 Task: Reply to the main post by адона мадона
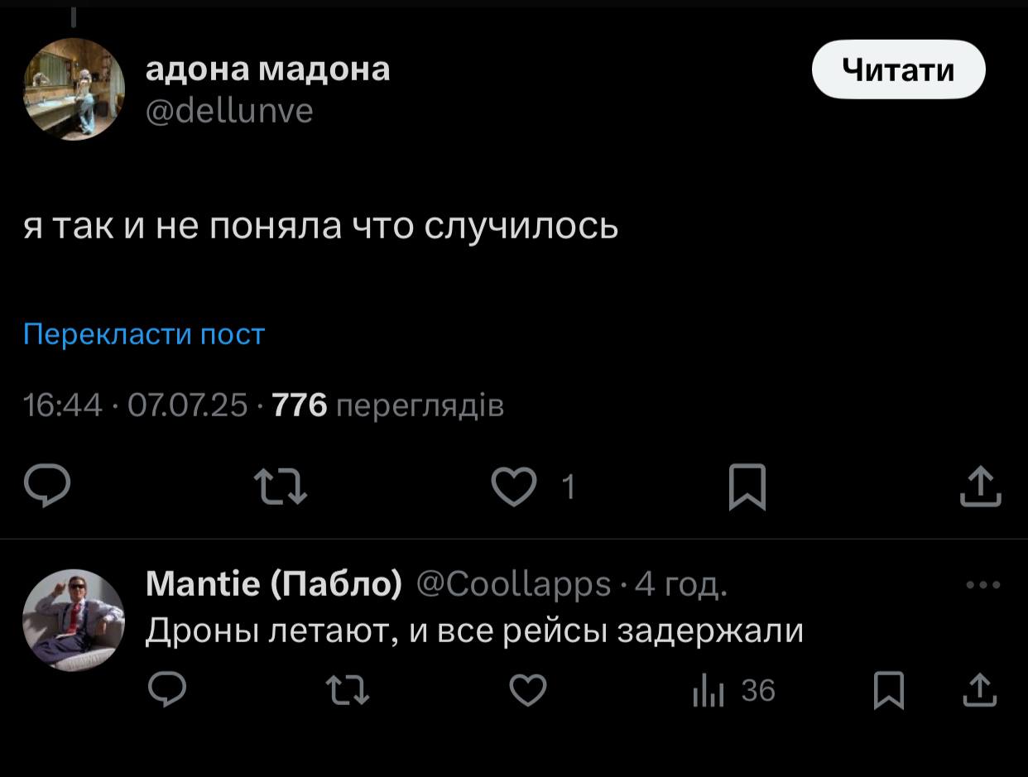click(47, 486)
